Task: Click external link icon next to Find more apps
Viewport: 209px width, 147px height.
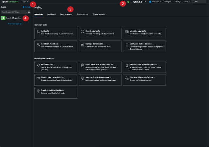Action: pyautogui.click(x=21, y=24)
